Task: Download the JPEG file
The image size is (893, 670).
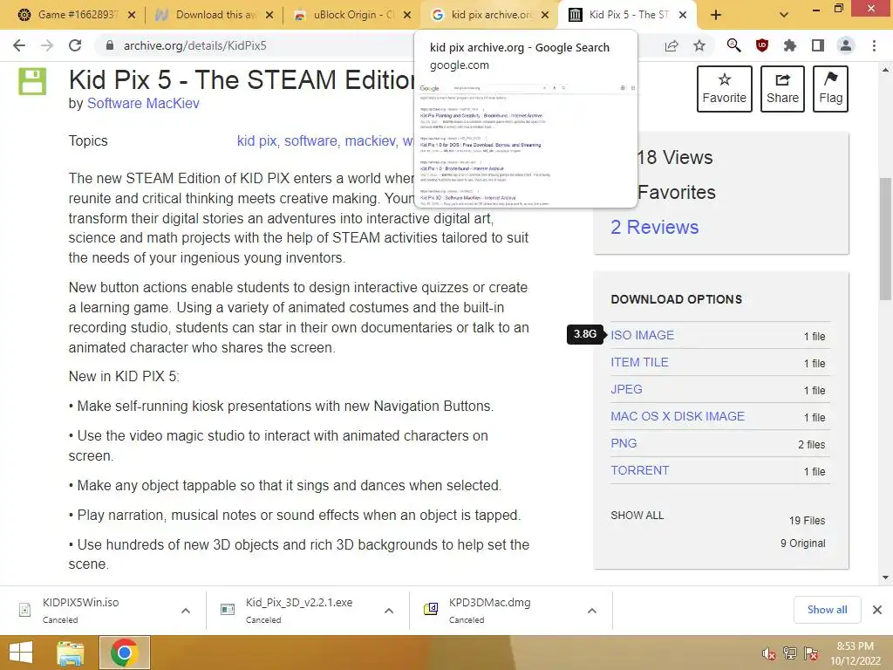Action: tap(626, 389)
